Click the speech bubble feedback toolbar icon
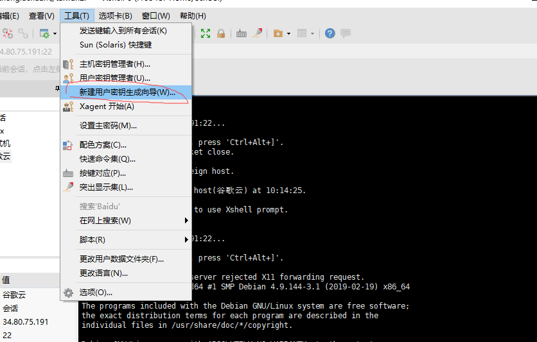The image size is (537, 342). 346,33
